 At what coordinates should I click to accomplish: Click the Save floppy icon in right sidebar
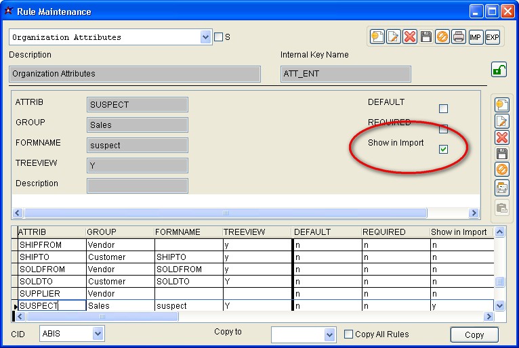(x=502, y=154)
